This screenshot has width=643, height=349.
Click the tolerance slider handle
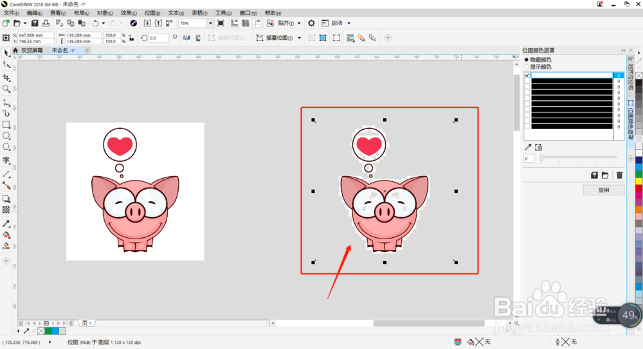tap(541, 158)
